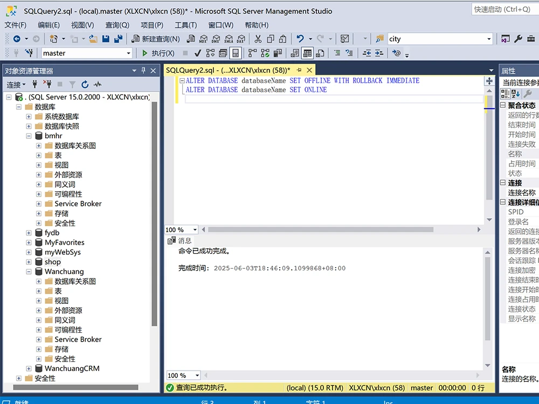The width and height of the screenshot is (539, 404).
Task: Click the Open File folder icon
Action: 93,39
